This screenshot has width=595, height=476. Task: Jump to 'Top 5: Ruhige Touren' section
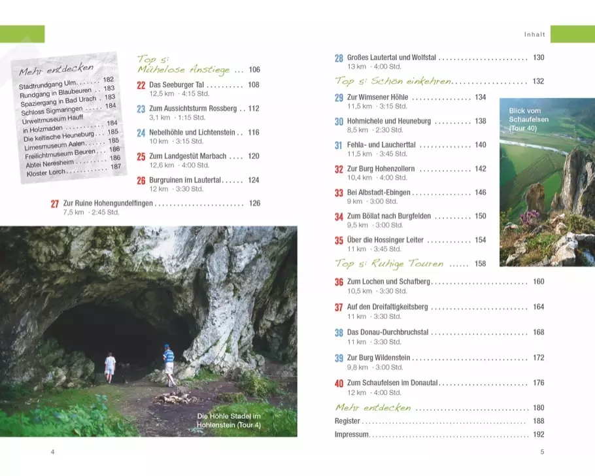tap(388, 263)
